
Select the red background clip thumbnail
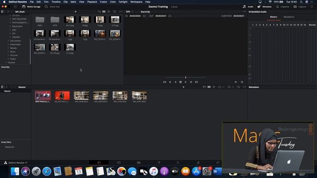62,95
